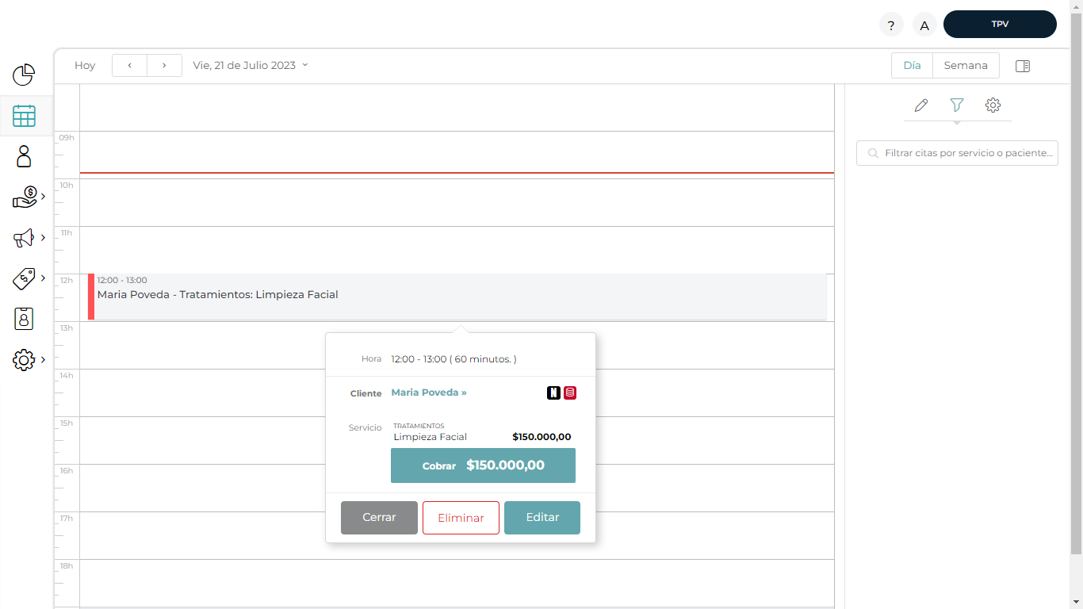Click the Cerrar button
Screen dimensions: 1083x609
pos(379,517)
